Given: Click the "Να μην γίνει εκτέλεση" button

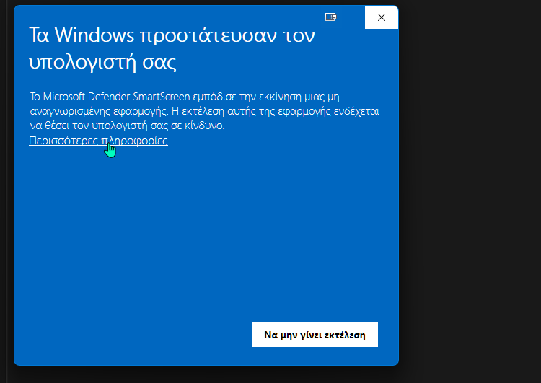Looking at the screenshot, I should (x=315, y=335).
